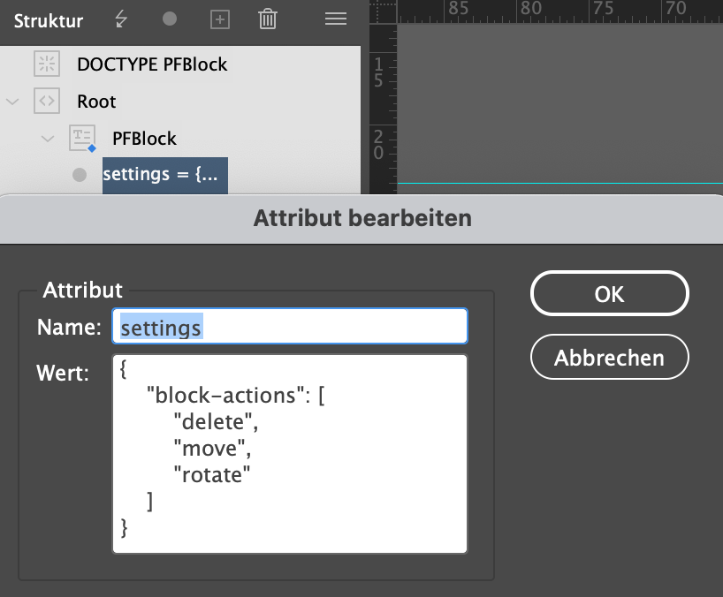Select the Struktur panel title tab

coord(48,19)
